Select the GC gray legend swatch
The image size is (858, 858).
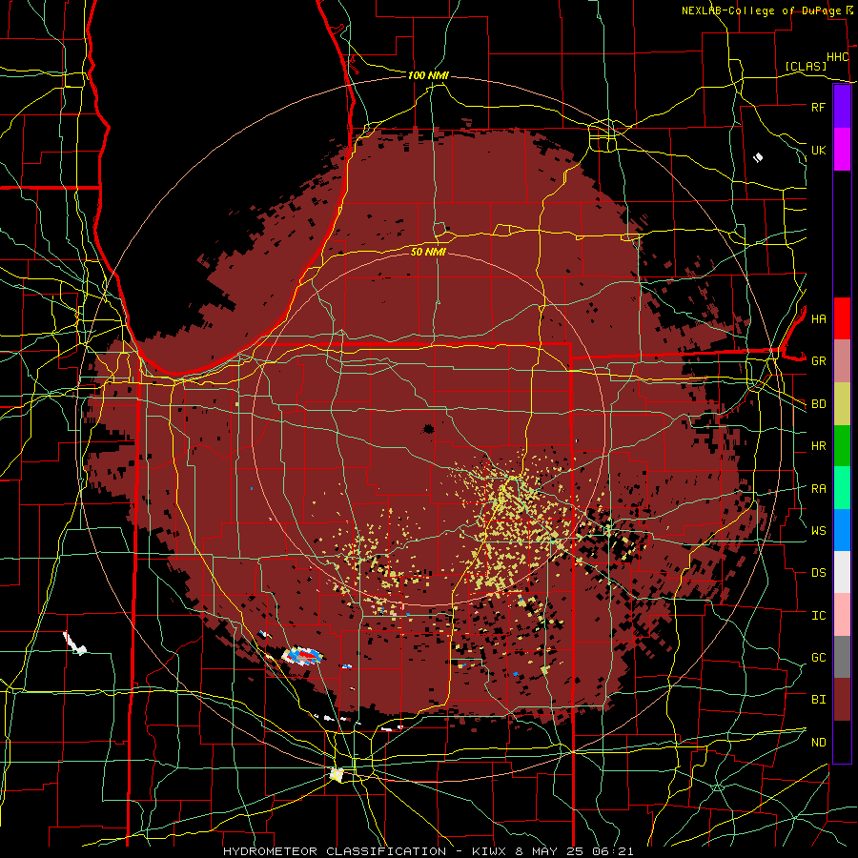842,657
